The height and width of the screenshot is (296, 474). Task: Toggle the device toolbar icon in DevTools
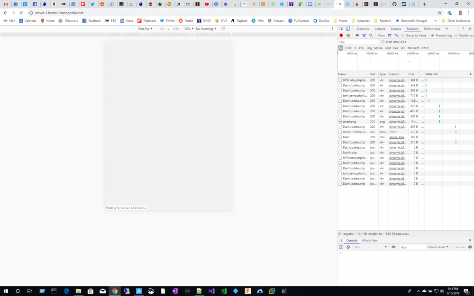[347, 29]
